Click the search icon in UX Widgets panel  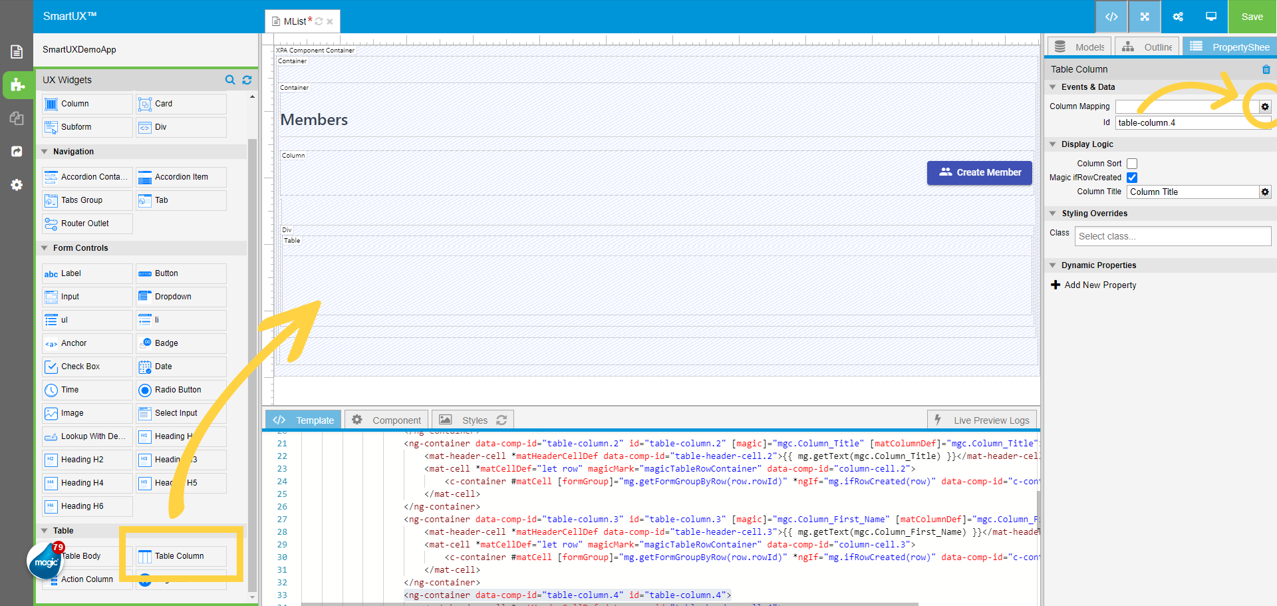point(229,80)
